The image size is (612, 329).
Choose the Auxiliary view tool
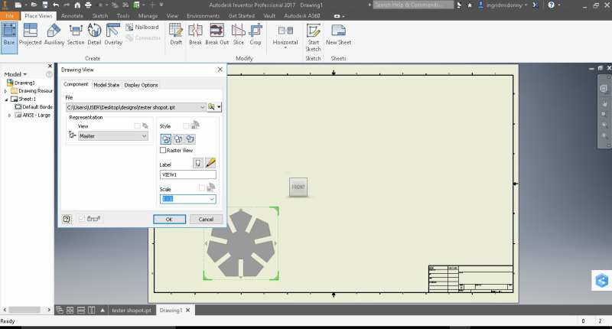tap(54, 35)
